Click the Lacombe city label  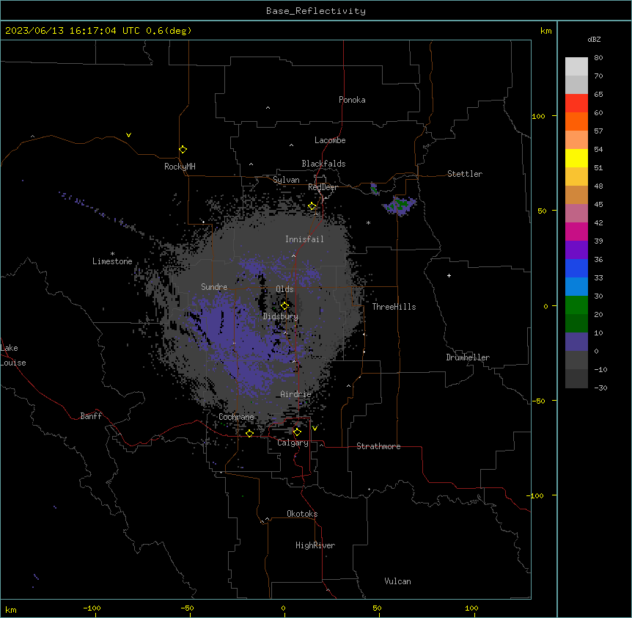pos(330,140)
